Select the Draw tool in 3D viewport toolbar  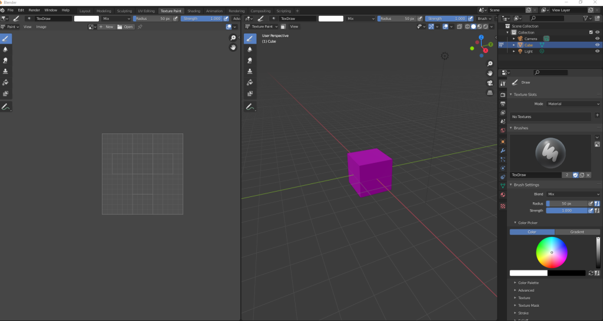click(250, 38)
